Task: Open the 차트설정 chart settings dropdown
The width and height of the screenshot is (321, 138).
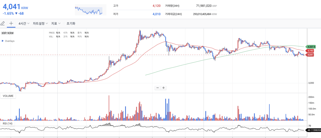Action: pyautogui.click(x=40, y=23)
